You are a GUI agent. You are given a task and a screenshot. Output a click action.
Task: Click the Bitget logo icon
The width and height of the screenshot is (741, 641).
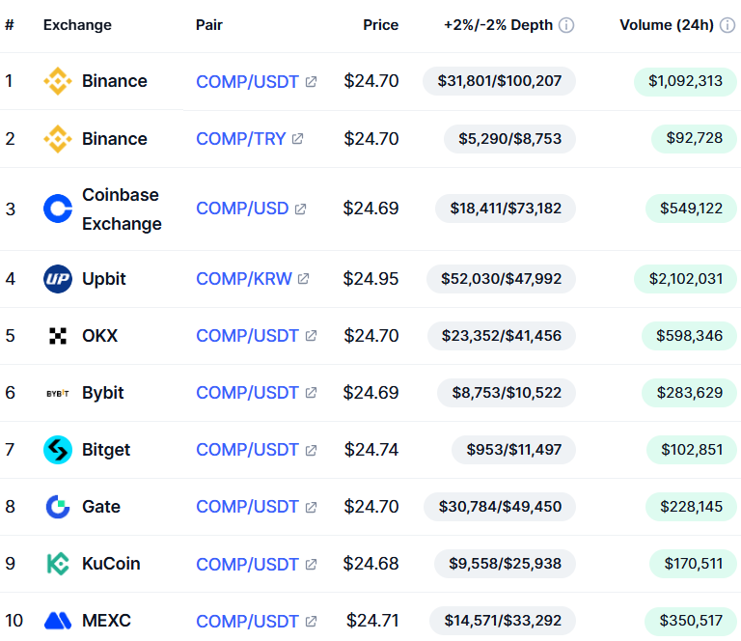coord(58,450)
